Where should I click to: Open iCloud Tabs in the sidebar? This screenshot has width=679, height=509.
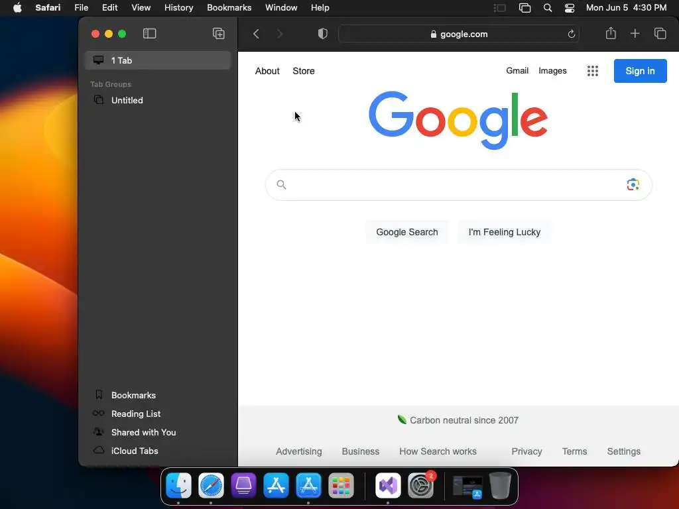(158, 451)
